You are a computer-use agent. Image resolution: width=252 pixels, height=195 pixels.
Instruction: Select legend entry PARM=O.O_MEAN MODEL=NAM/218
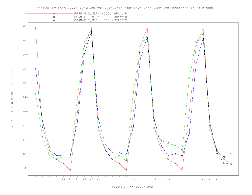click(101, 13)
